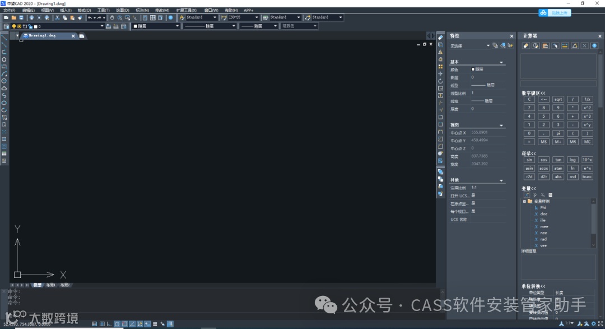Toggle Object Snap in status bar
The height and width of the screenshot is (329, 605).
(124, 324)
